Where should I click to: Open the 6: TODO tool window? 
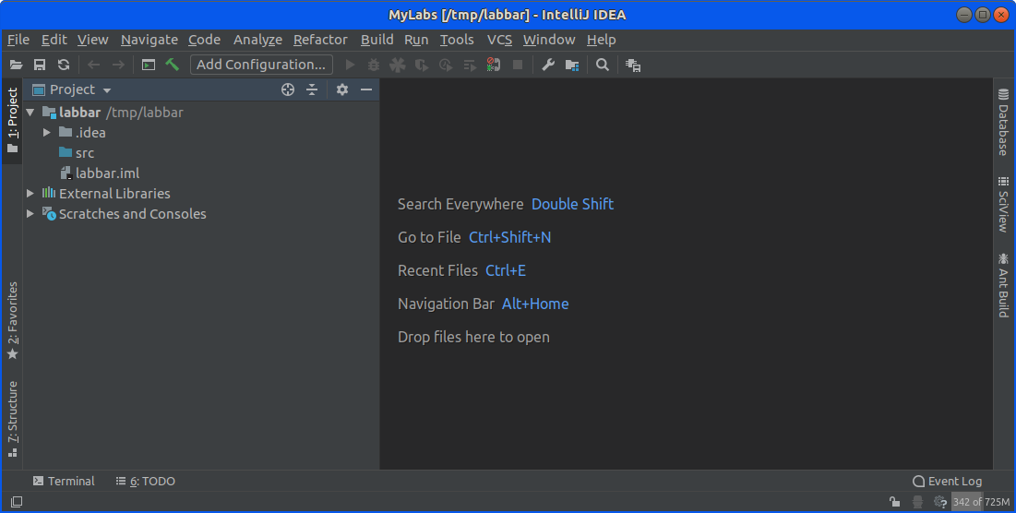(145, 482)
